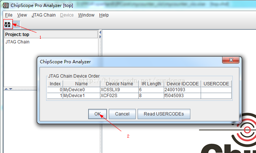Click the ChipScope Pro app icon in title bar
Viewport: 256px width, 153px height.
point(6,6)
